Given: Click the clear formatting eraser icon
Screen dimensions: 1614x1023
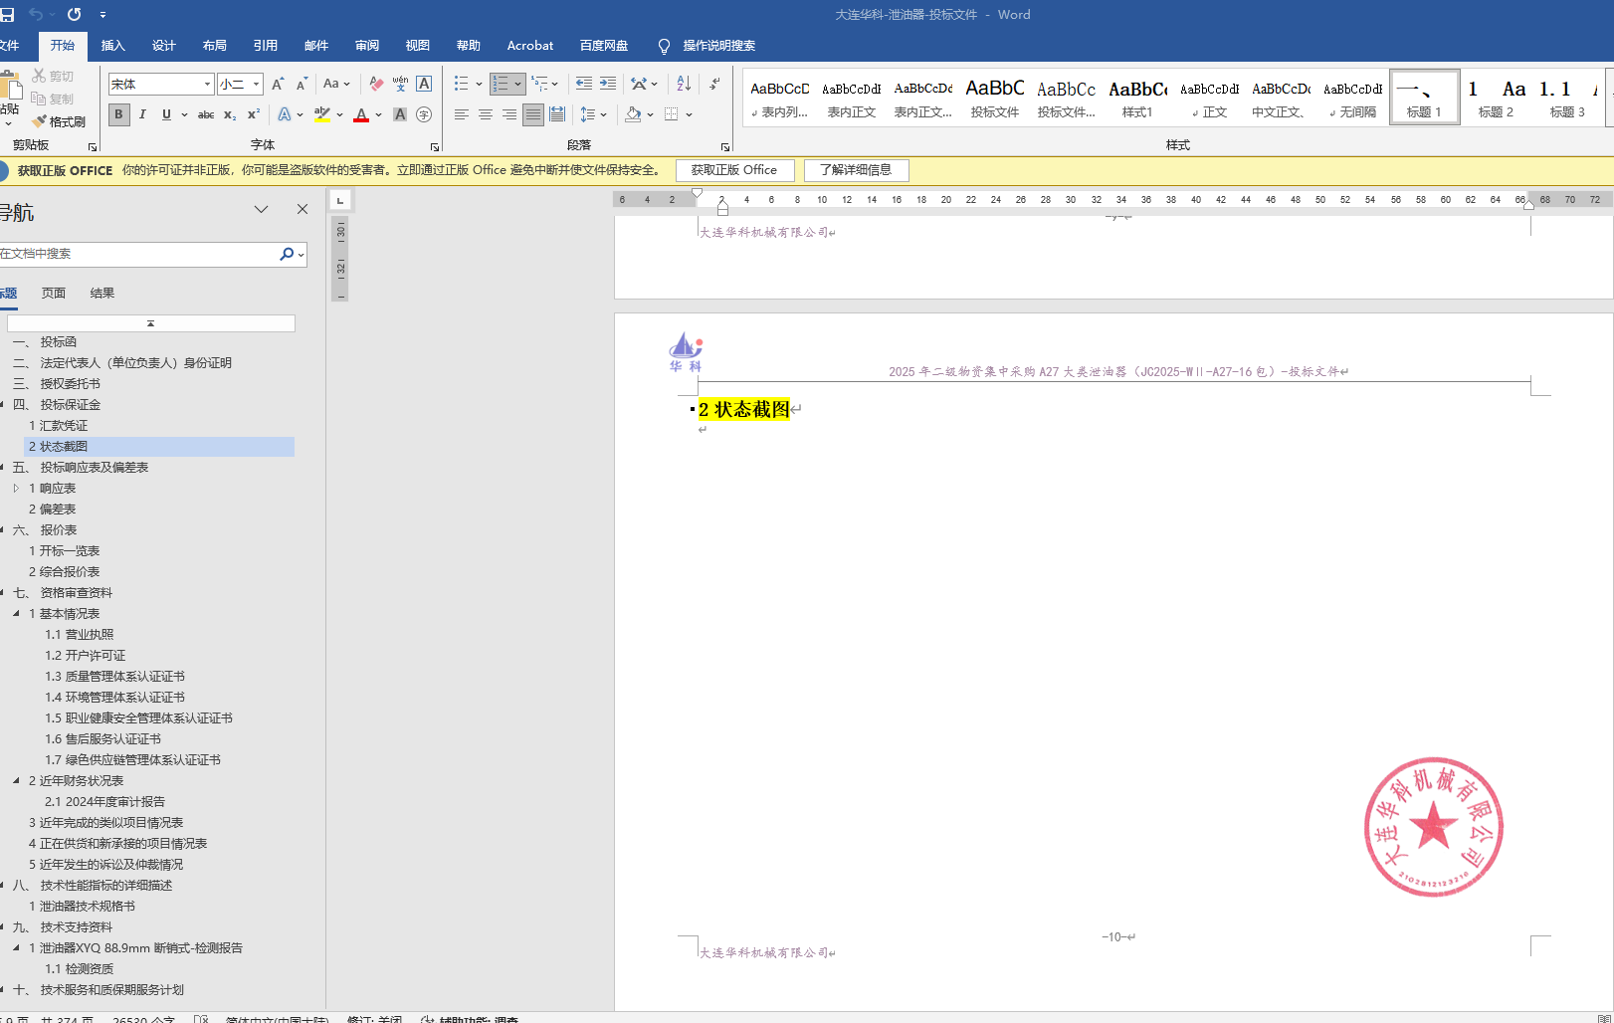Looking at the screenshot, I should (376, 84).
